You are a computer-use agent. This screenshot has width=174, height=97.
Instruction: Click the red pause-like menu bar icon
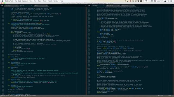(130, 1)
